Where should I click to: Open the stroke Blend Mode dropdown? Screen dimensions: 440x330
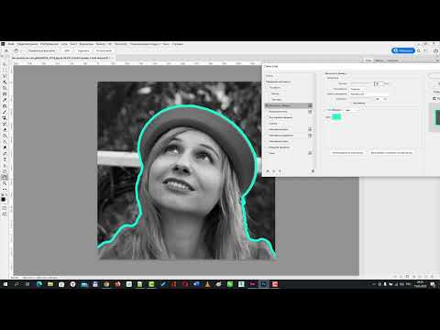tap(369, 94)
